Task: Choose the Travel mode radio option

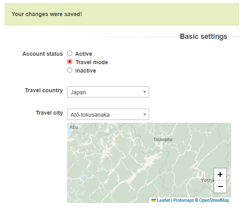Action: tap(70, 62)
